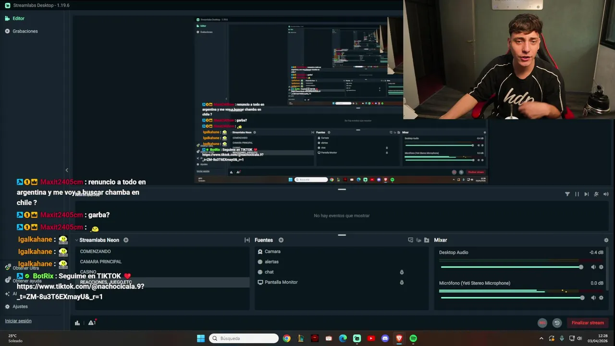Open the performance stats bar chart icon
The width and height of the screenshot is (615, 346).
pos(77,323)
